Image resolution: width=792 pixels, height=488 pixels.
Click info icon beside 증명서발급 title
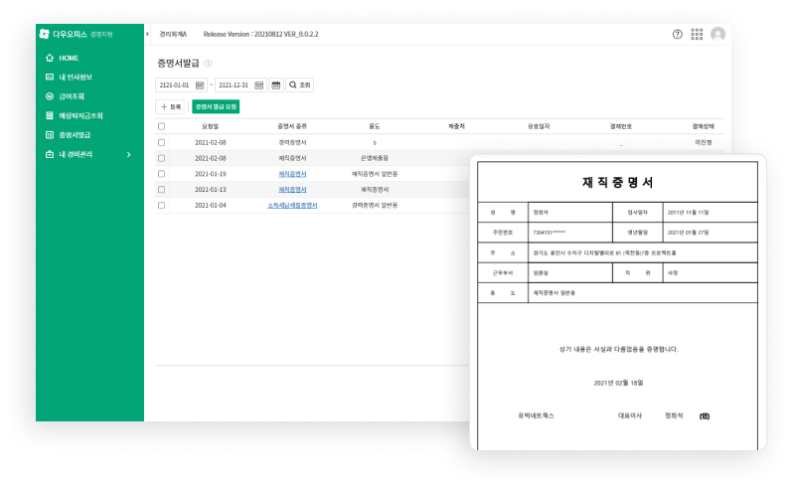[208, 64]
